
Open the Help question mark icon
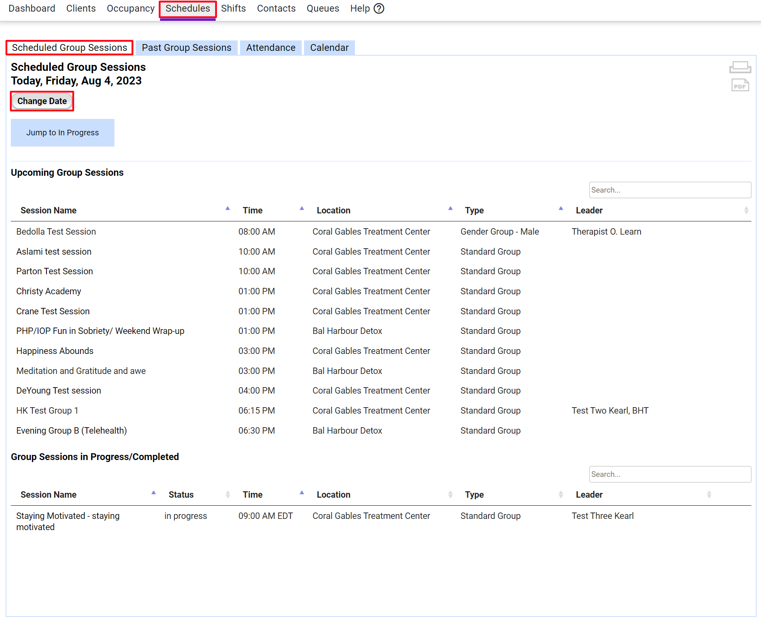pyautogui.click(x=378, y=8)
